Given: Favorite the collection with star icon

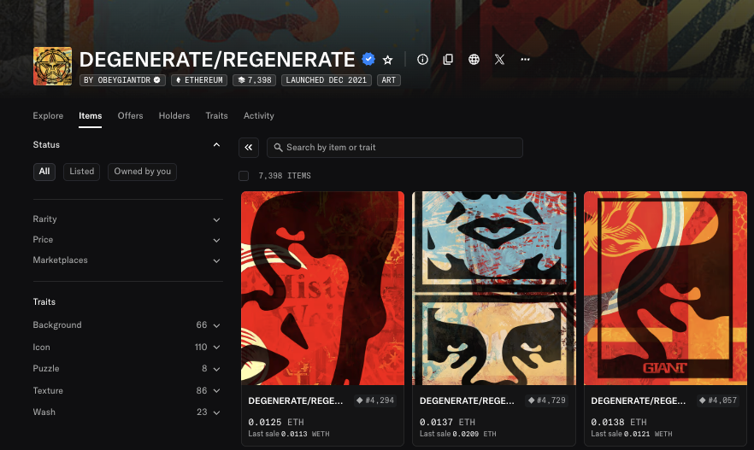Looking at the screenshot, I should tap(387, 60).
